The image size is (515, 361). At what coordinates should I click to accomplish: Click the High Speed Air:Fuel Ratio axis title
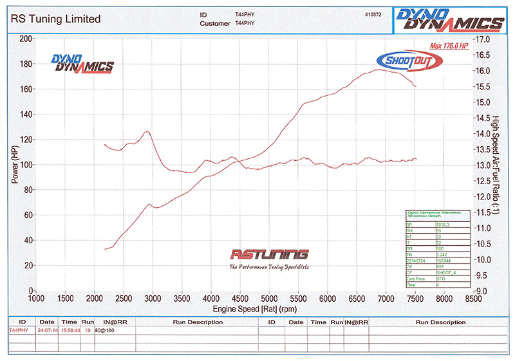tap(495, 165)
